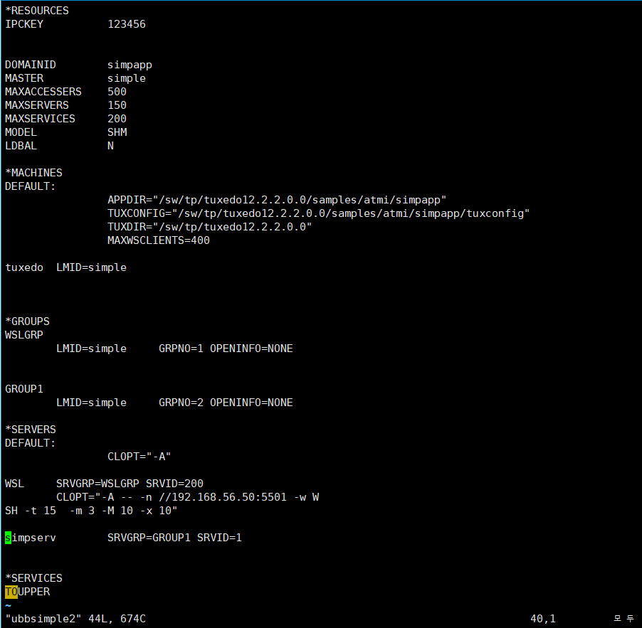Click the MAXSERVERS parameter name
Viewport: 642px width, 628px height.
[37, 105]
